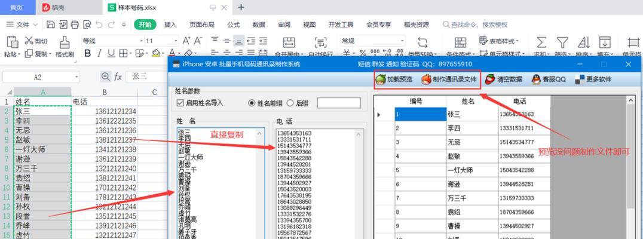Click the Increase indent icon

point(263,41)
